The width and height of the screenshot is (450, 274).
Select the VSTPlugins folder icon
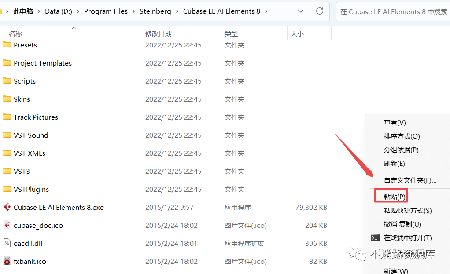click(x=7, y=189)
